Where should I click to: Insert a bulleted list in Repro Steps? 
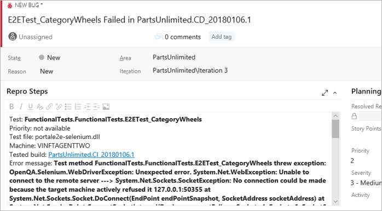[x=68, y=107]
